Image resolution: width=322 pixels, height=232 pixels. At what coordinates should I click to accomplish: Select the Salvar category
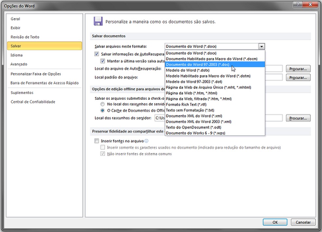[x=45, y=46]
